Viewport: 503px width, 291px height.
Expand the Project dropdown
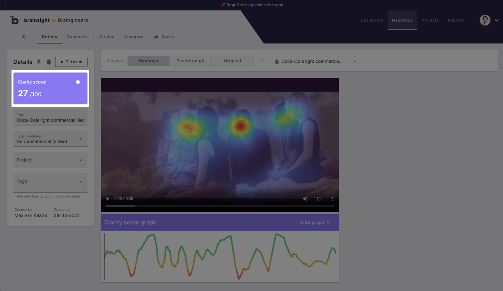coord(50,160)
